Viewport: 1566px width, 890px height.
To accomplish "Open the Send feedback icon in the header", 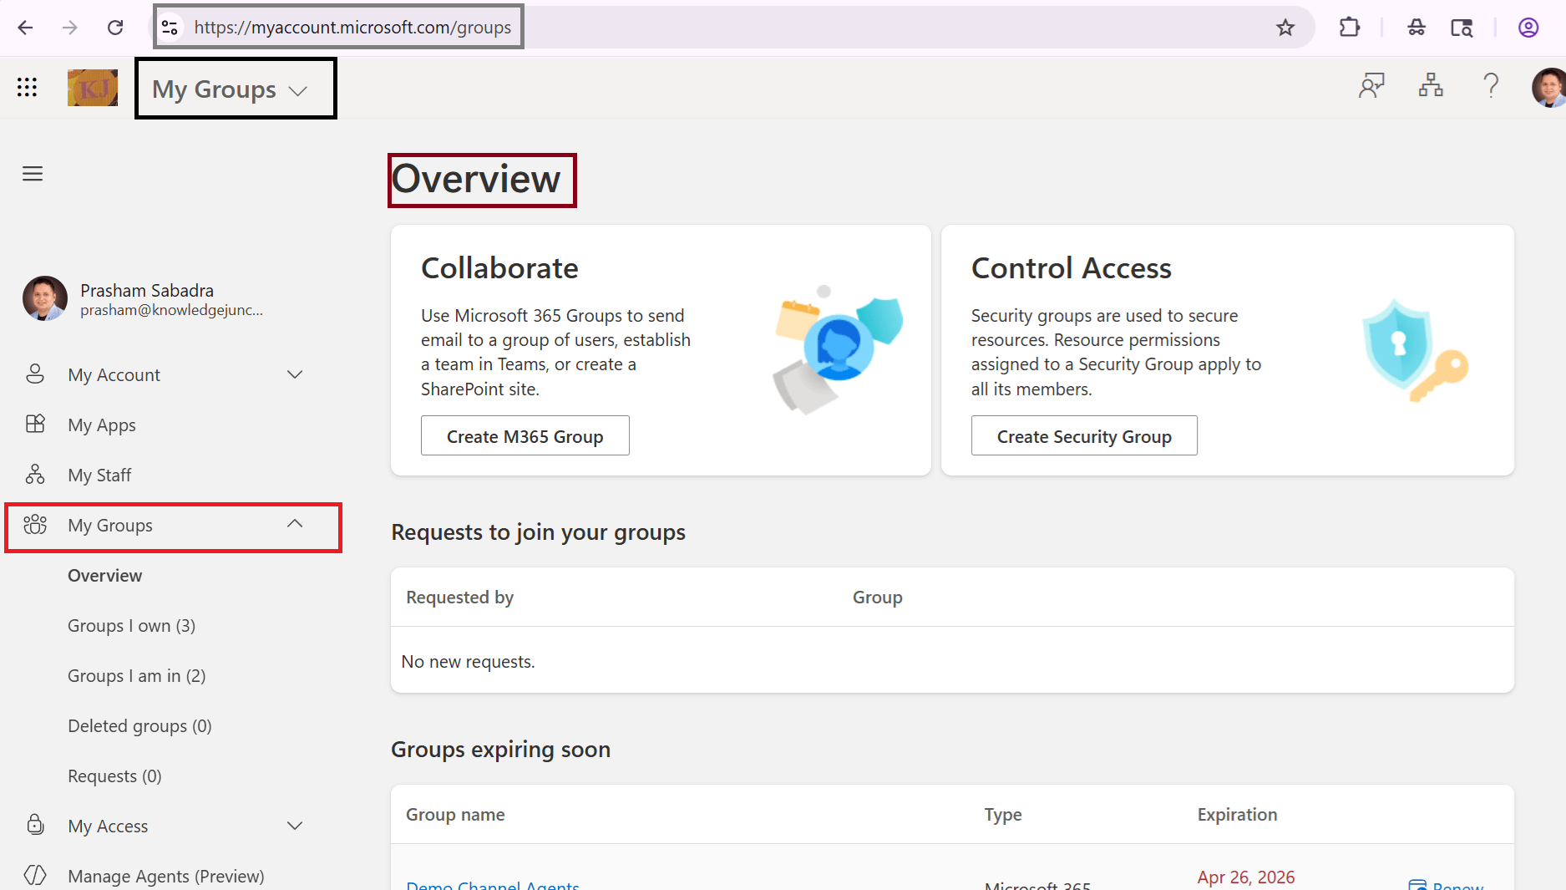I will point(1371,85).
